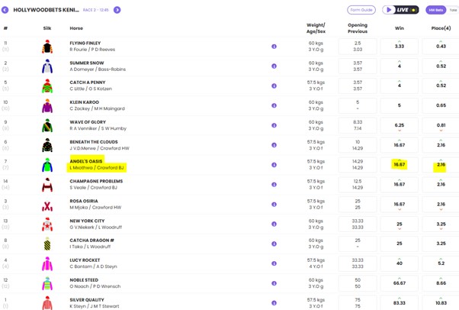Select Place odds 0.52 for Summer Snow
Screen dimensions: 459x310
coord(441,66)
